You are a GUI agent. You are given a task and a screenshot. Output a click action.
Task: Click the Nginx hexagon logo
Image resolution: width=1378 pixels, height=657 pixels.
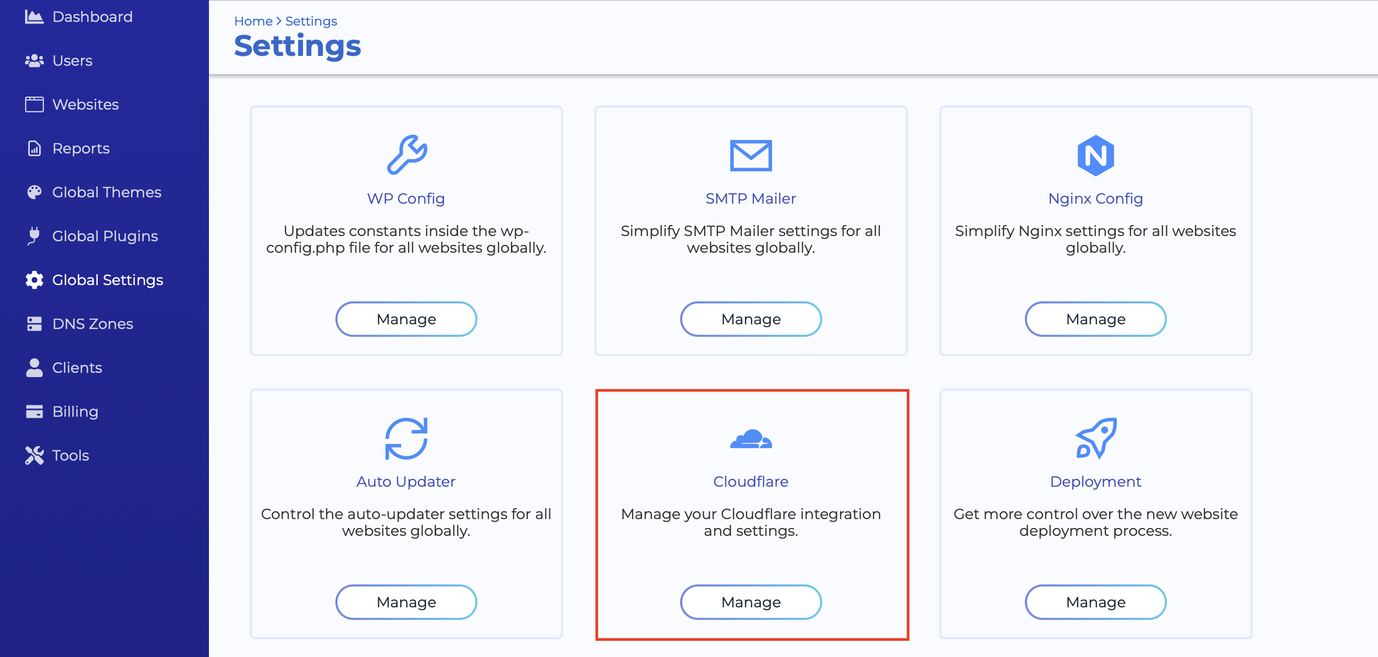pyautogui.click(x=1095, y=156)
